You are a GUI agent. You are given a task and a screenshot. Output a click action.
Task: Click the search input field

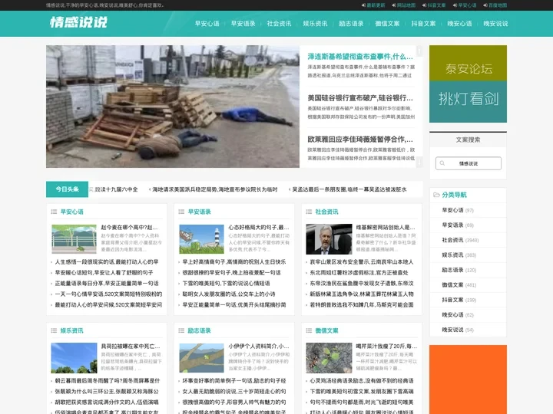tap(469, 163)
